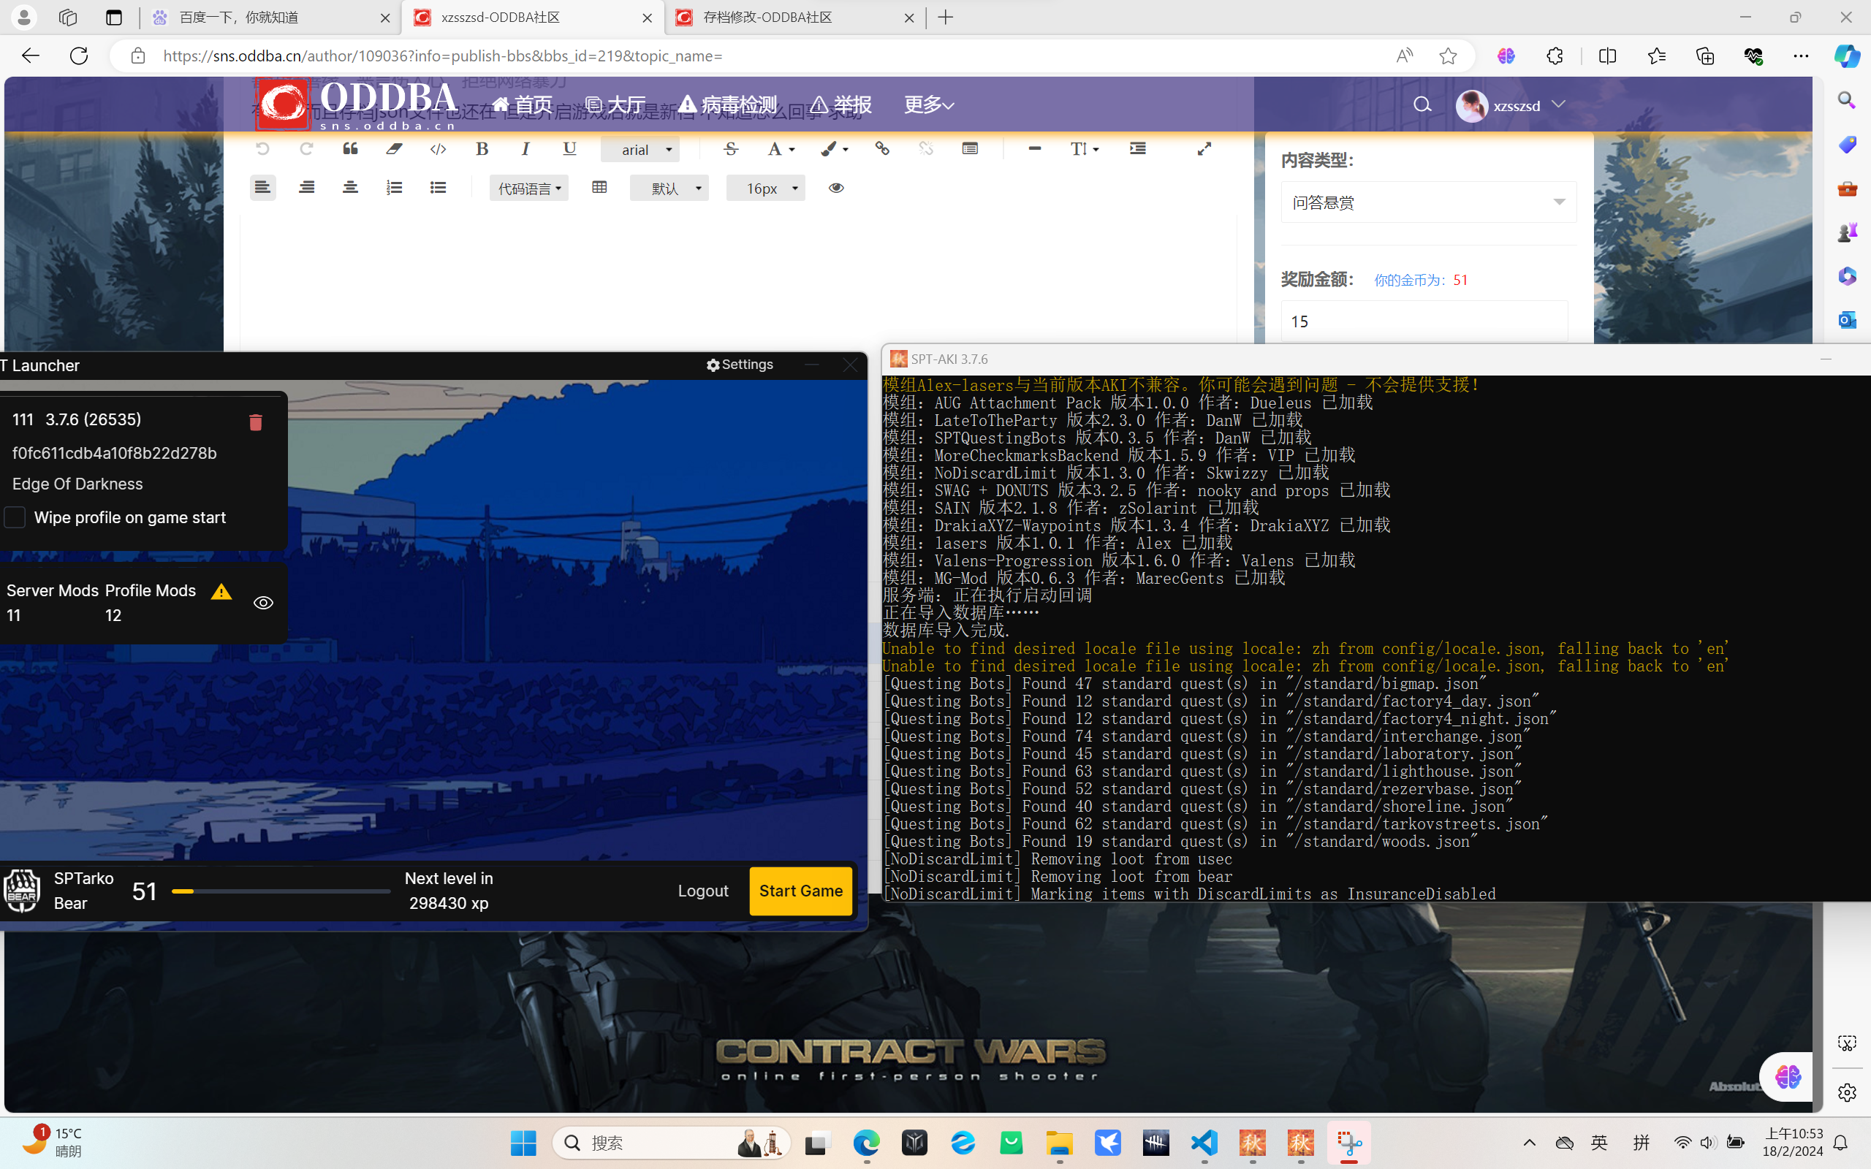Open the heading text size dropdown
The width and height of the screenshot is (1871, 1169).
tap(1085, 148)
